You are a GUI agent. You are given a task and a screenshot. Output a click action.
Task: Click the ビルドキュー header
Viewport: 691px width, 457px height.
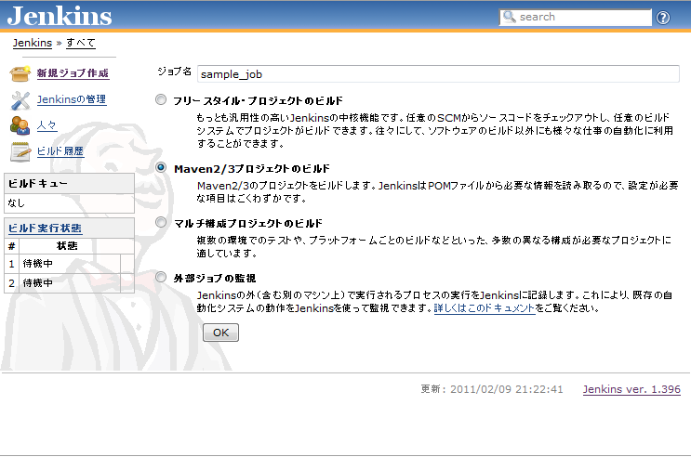pyautogui.click(x=69, y=183)
